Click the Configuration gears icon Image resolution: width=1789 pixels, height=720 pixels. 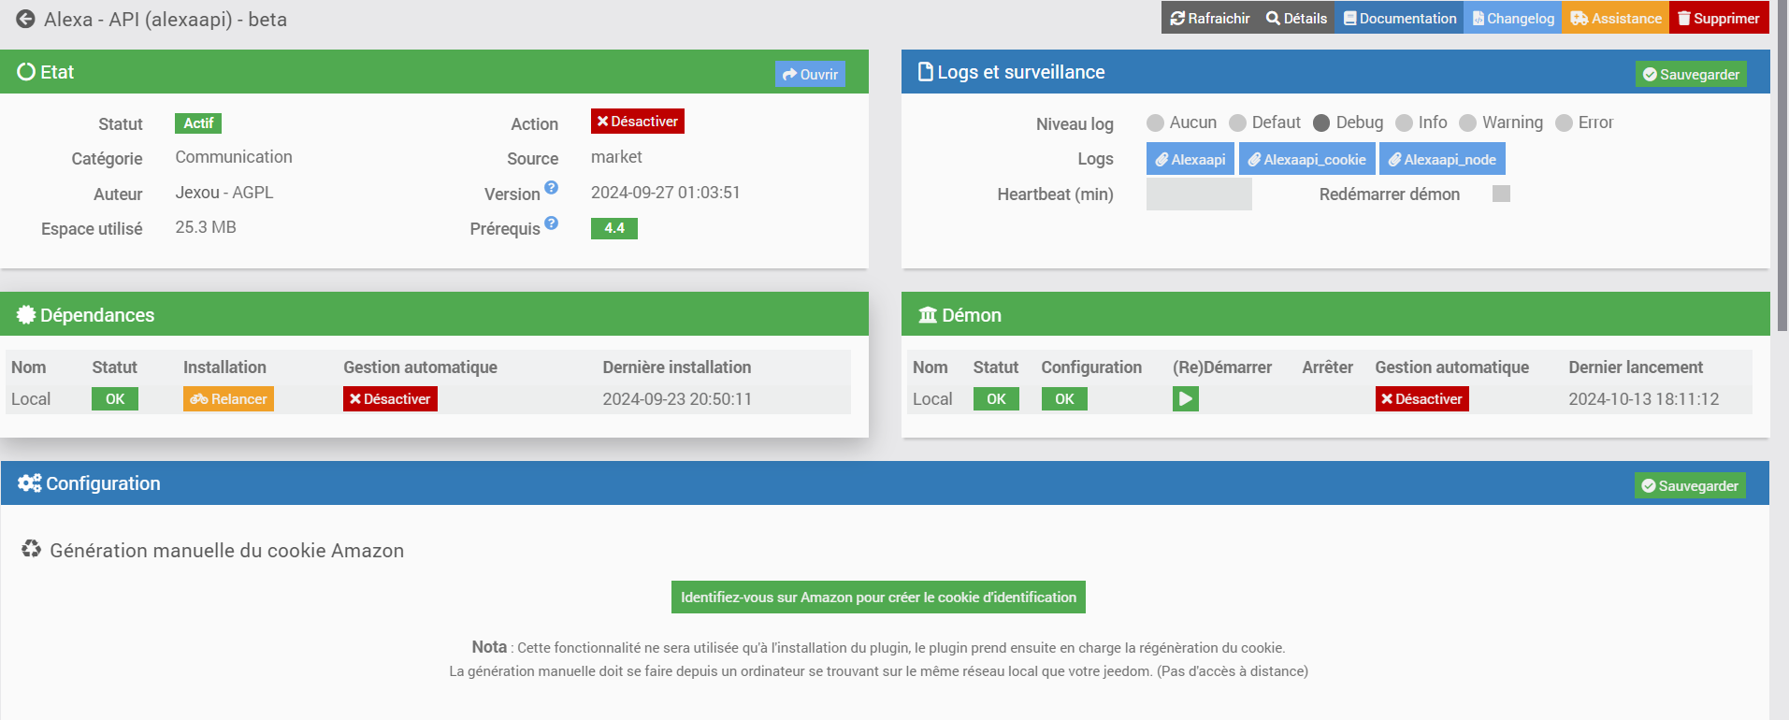pos(29,483)
